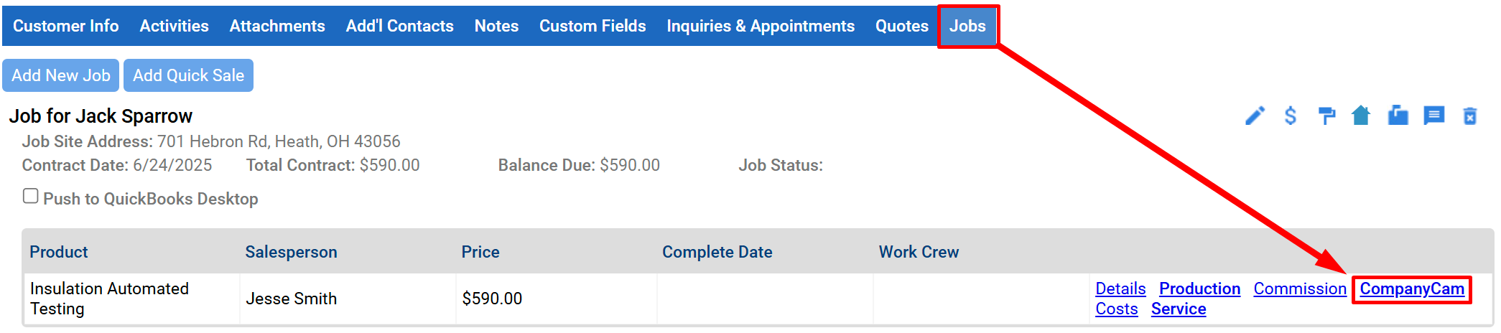Open the Commission link
The height and width of the screenshot is (333, 1501).
(x=1300, y=289)
